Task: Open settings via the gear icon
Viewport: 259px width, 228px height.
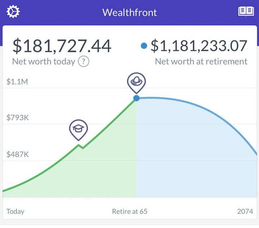Action: 13,11
